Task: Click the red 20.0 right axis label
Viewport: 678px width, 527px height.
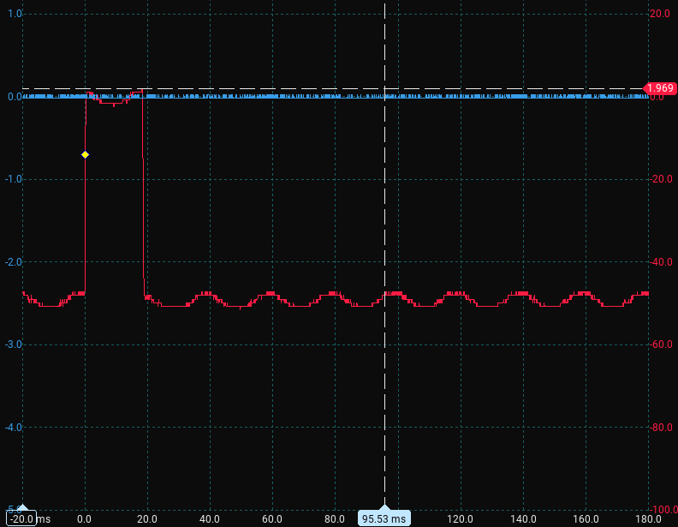Action: click(x=660, y=14)
